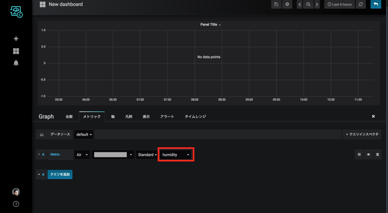Open dashboard settings gear icon
The height and width of the screenshot is (213, 388).
(x=287, y=4)
